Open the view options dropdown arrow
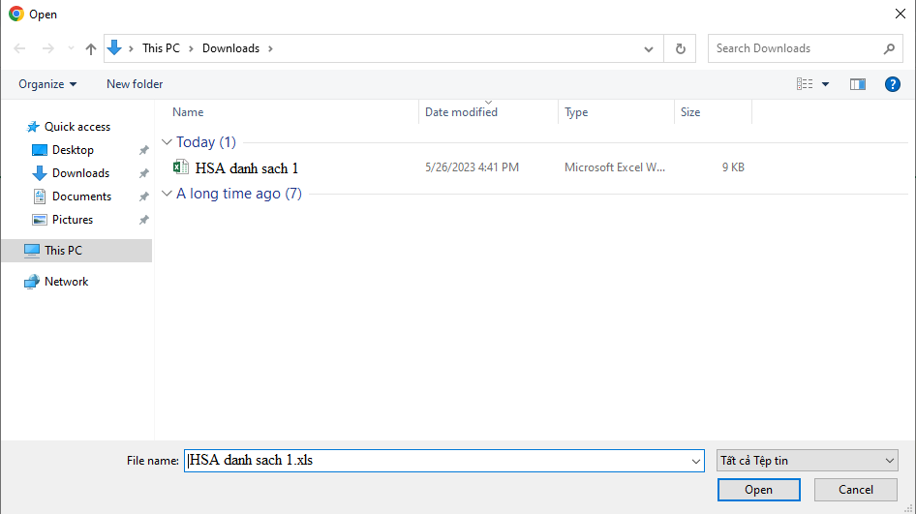916x514 pixels. [x=825, y=84]
